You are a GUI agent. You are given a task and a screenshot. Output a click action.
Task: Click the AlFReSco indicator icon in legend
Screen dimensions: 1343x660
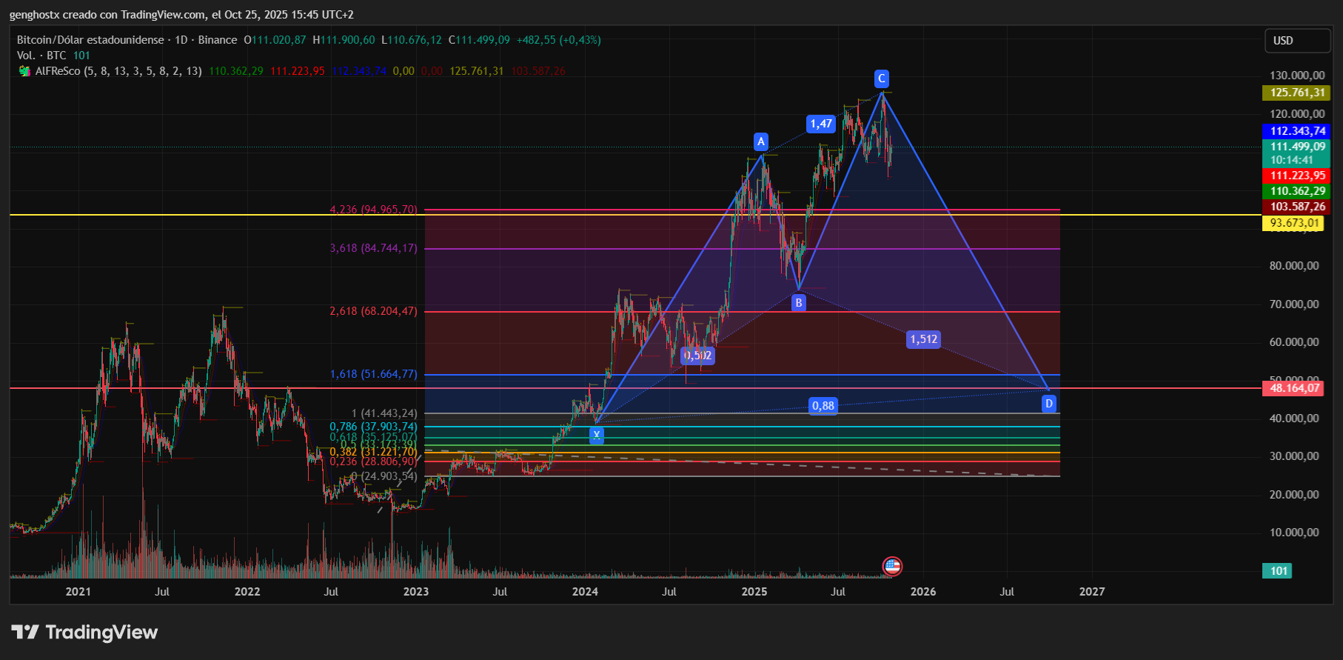pyautogui.click(x=24, y=71)
